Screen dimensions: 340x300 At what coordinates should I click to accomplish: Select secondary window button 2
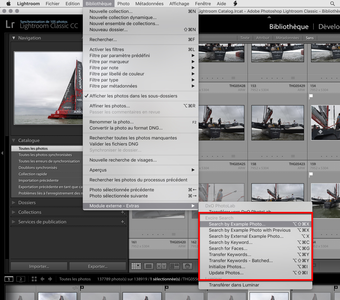click(x=21, y=279)
